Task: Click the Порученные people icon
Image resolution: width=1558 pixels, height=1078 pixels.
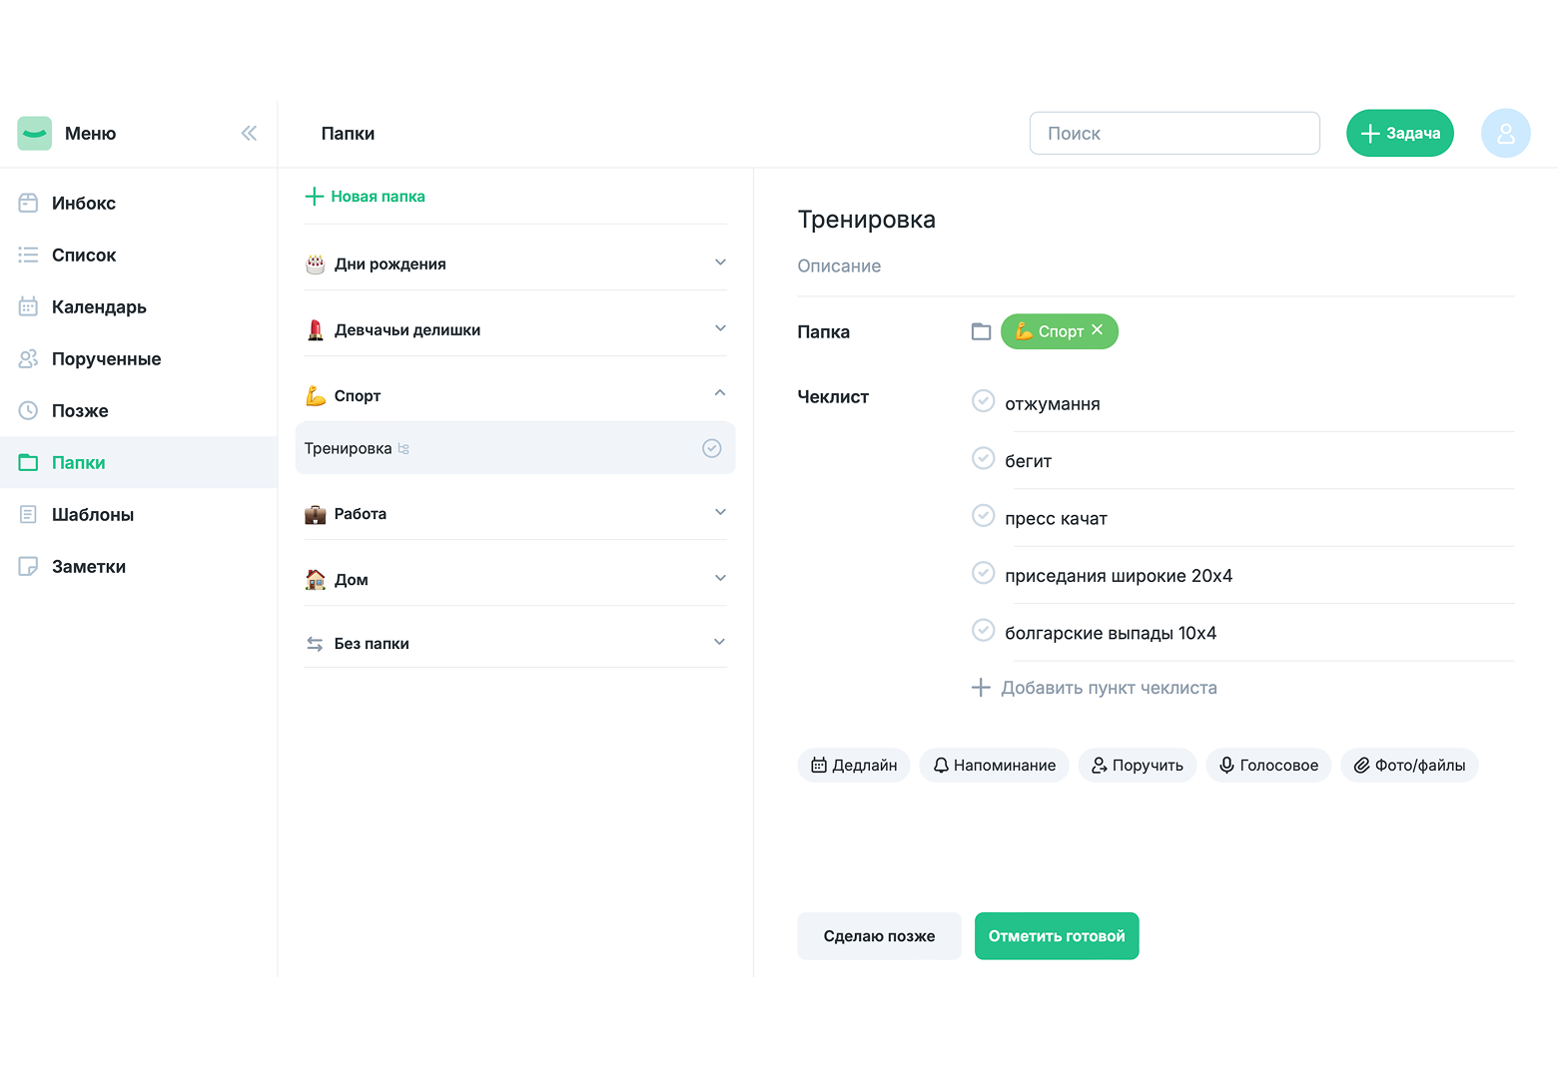Action: click(28, 358)
